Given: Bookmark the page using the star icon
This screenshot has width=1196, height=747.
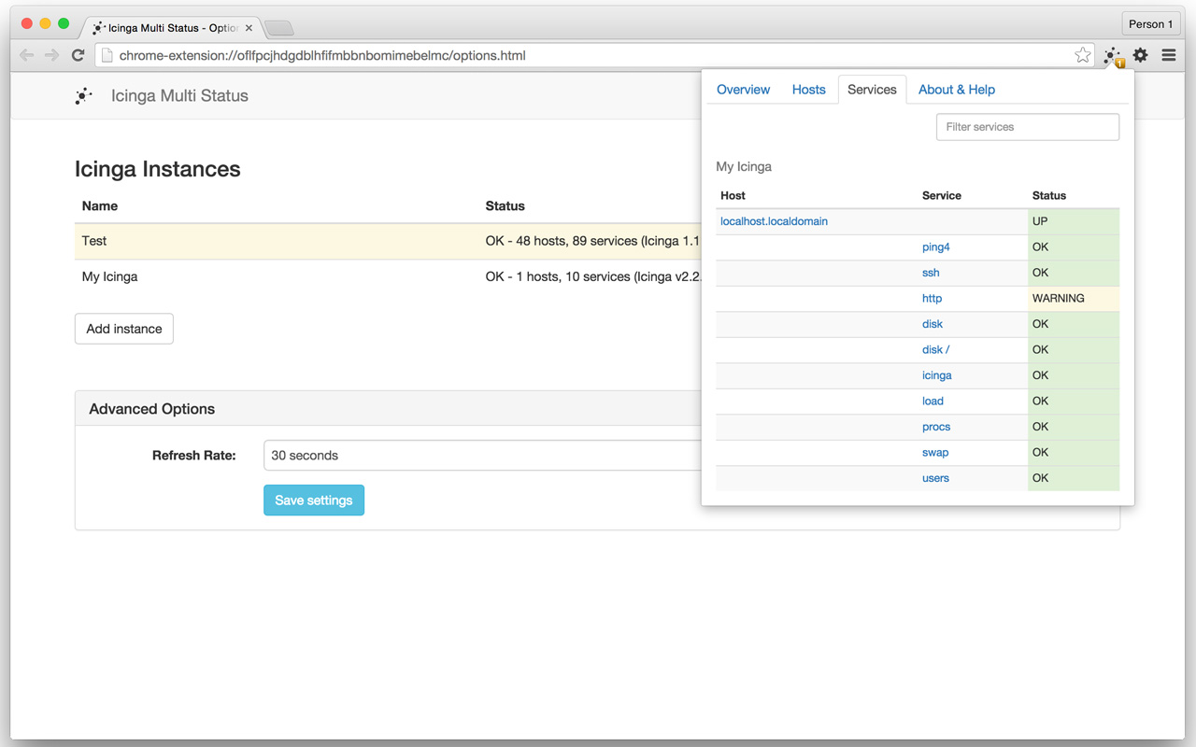Looking at the screenshot, I should [x=1082, y=55].
